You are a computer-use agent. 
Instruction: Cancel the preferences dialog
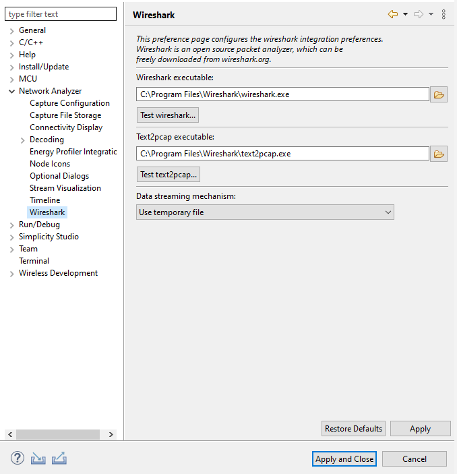pos(415,459)
